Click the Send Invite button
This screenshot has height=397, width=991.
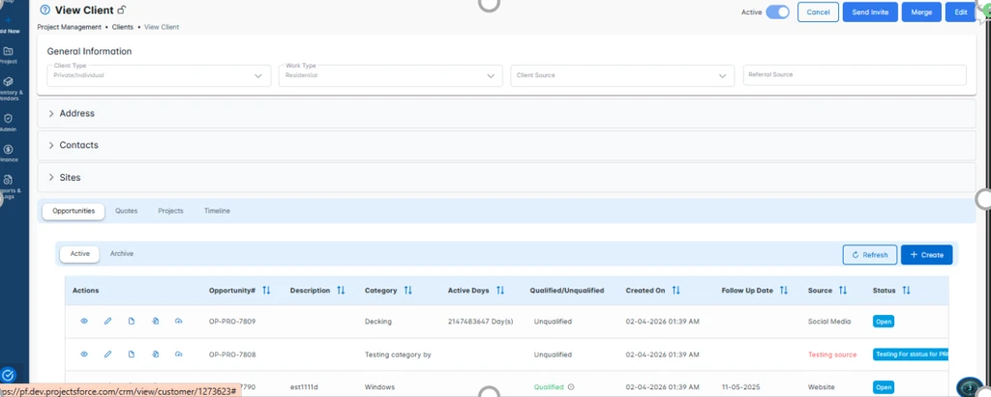pyautogui.click(x=869, y=13)
